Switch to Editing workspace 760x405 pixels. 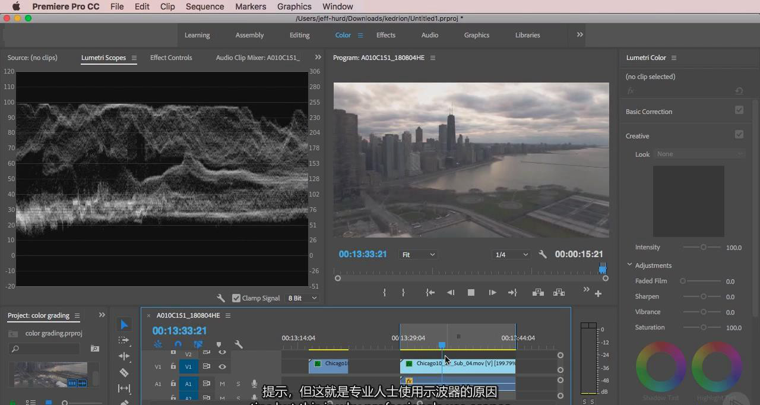point(299,35)
